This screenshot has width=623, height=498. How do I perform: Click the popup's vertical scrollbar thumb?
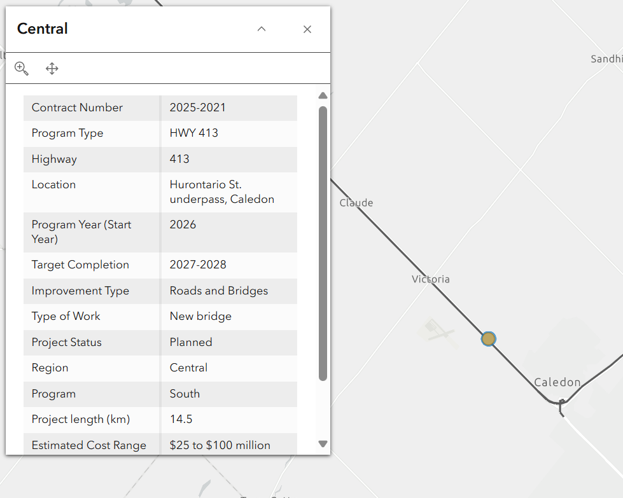pyautogui.click(x=323, y=242)
